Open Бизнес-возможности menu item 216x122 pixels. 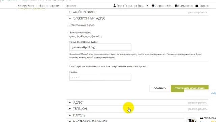(50, 6)
